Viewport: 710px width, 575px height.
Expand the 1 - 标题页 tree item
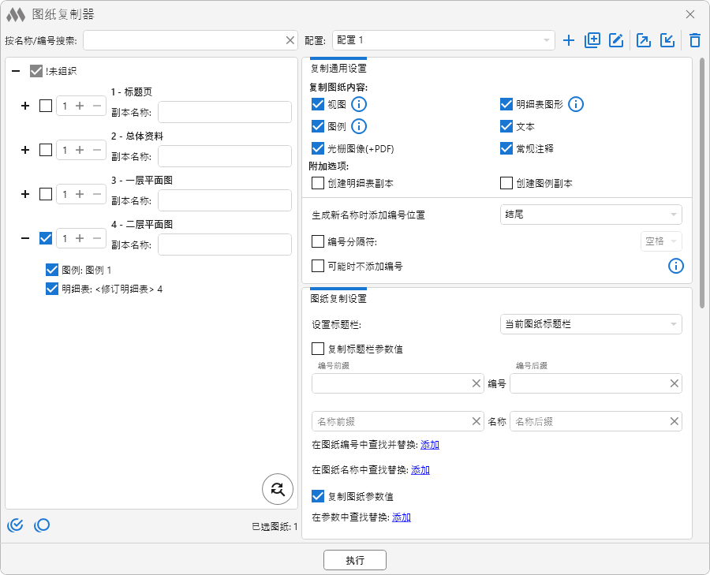(x=24, y=106)
